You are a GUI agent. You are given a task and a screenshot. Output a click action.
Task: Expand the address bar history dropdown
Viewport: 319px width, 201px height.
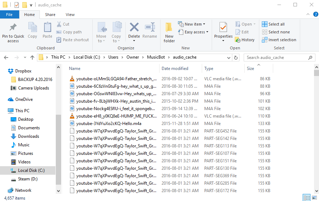pos(228,57)
